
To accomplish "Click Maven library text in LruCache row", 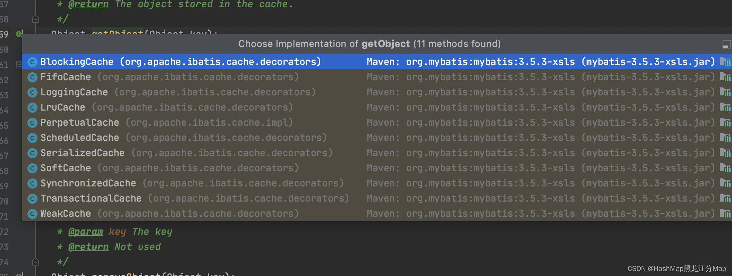I will pos(541,107).
